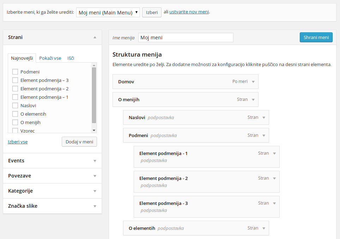Click the Shrani meni button

point(316,37)
